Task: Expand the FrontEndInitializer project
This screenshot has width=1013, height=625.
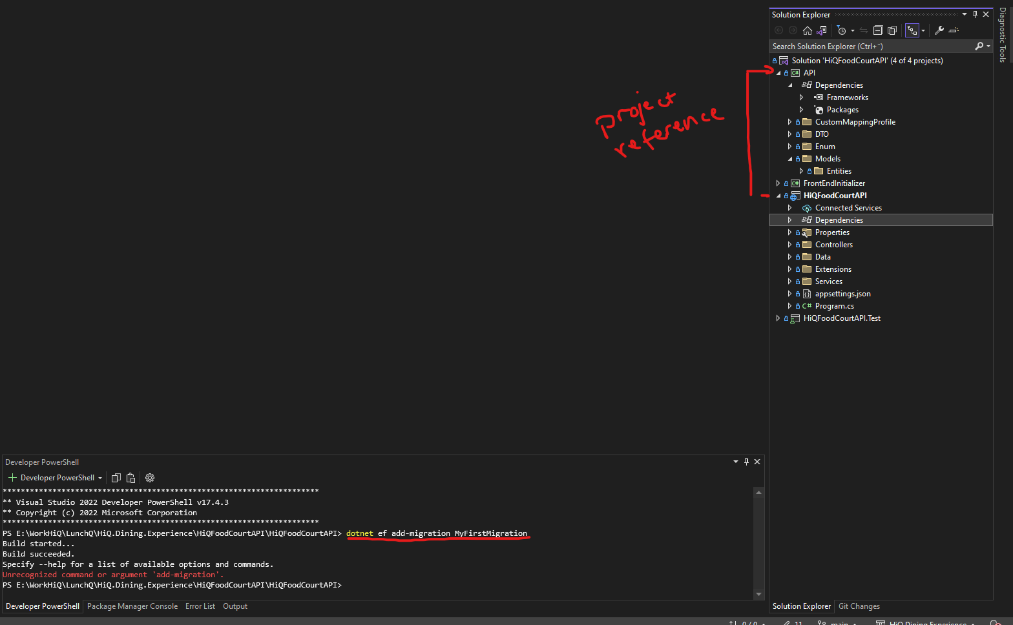Action: [778, 183]
